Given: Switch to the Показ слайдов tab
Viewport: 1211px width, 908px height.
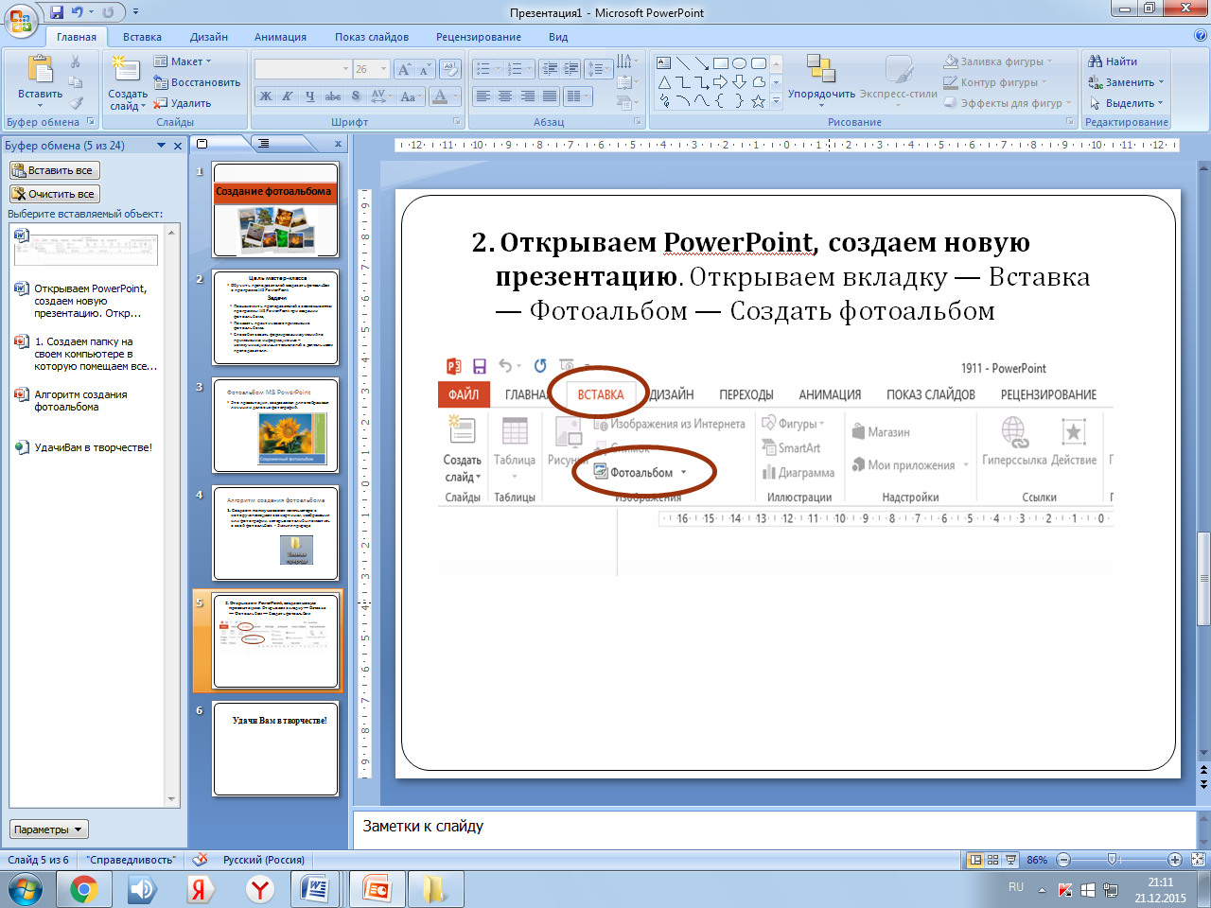Looking at the screenshot, I should coord(371,37).
